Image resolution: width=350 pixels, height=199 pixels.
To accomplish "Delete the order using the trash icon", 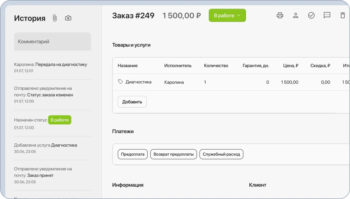I will point(343,15).
